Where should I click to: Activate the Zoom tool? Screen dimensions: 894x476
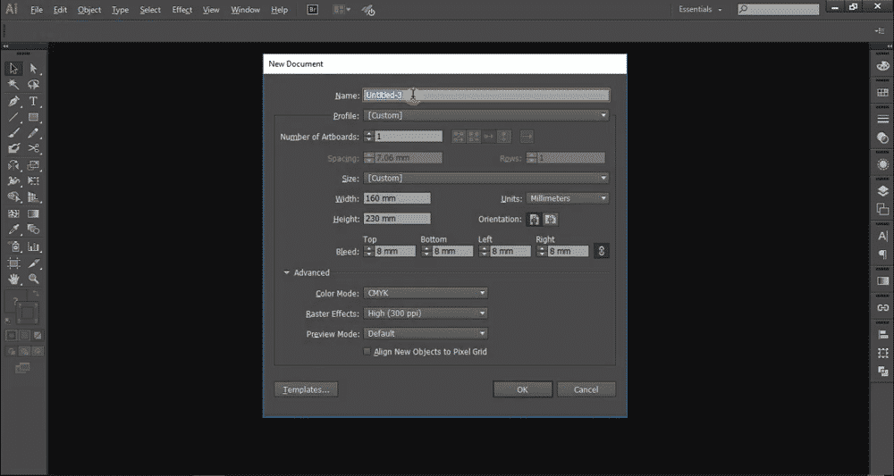34,279
